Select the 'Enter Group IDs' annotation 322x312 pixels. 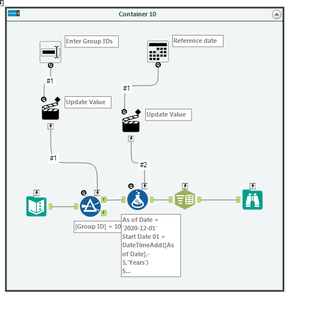[92, 42]
